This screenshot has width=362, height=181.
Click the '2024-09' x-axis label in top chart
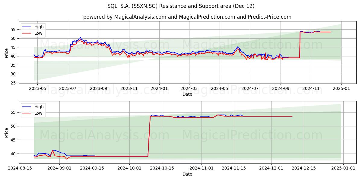(281, 89)
